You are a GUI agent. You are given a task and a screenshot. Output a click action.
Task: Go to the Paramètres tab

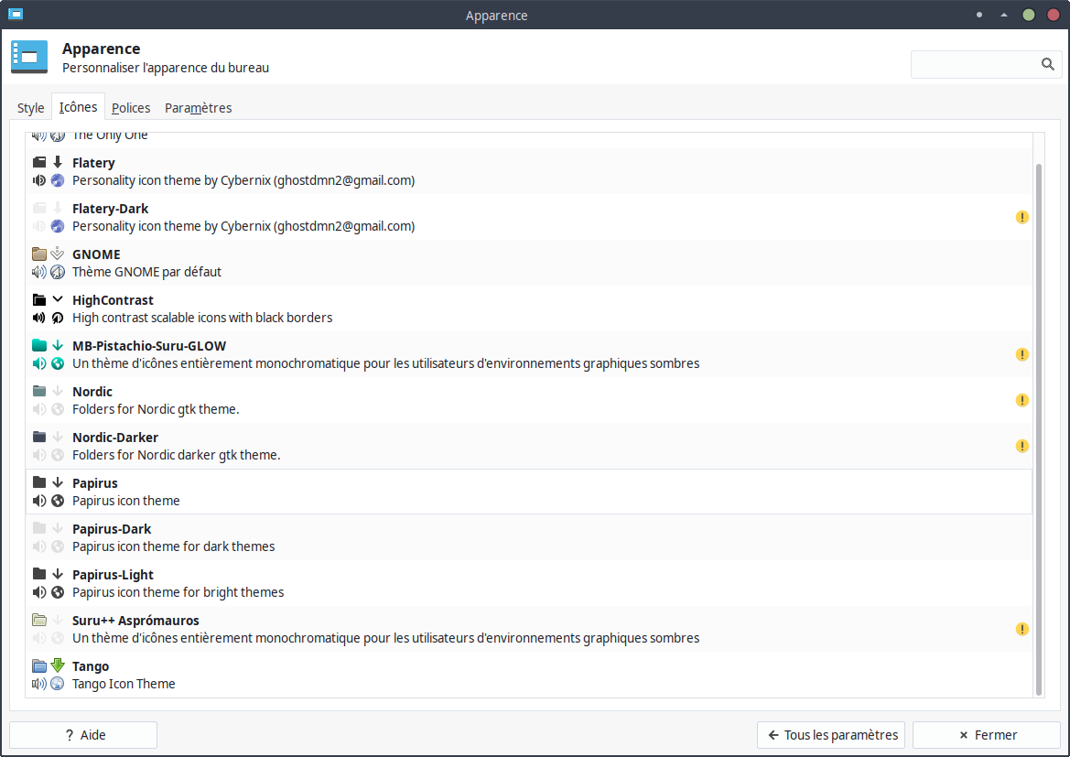tap(198, 108)
